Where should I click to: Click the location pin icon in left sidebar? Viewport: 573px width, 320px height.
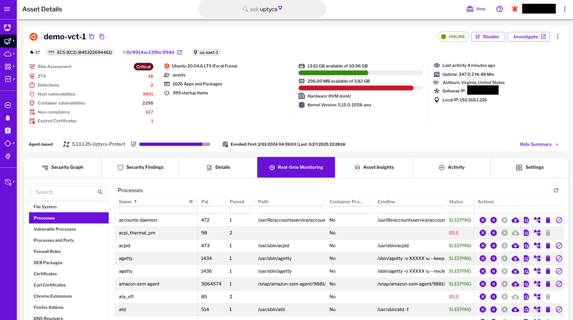[8, 156]
